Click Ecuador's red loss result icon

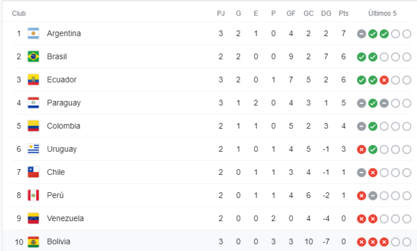pyautogui.click(x=384, y=80)
